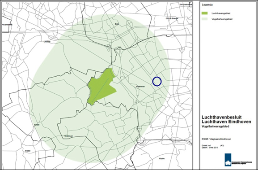Click the Luchthavenbesluit Luchthaven Eindhoven title
This screenshot has width=258, height=170.
(226, 119)
